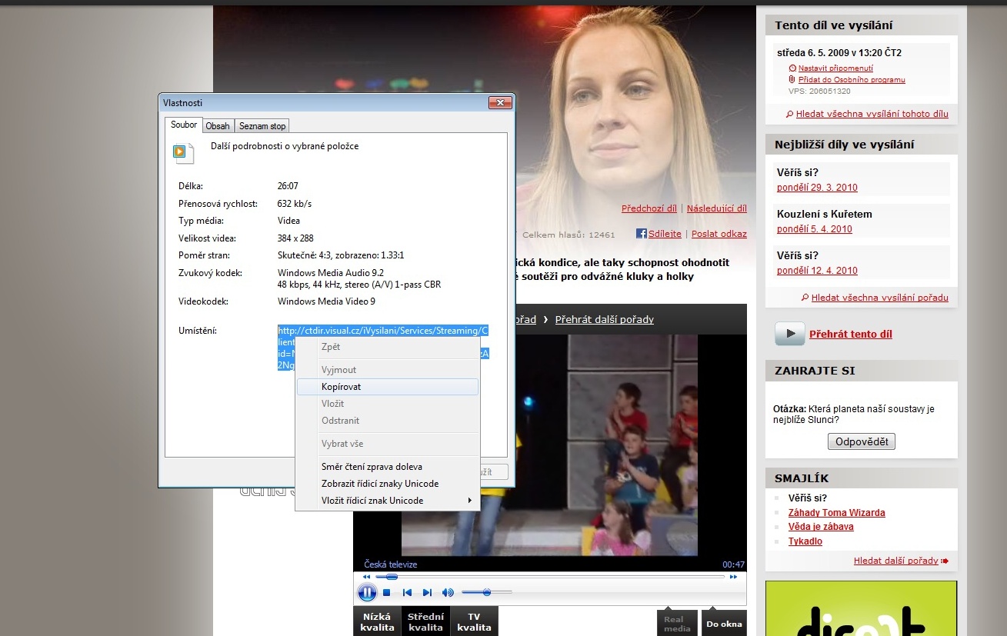Stop video playback with the square stop icon

click(387, 592)
